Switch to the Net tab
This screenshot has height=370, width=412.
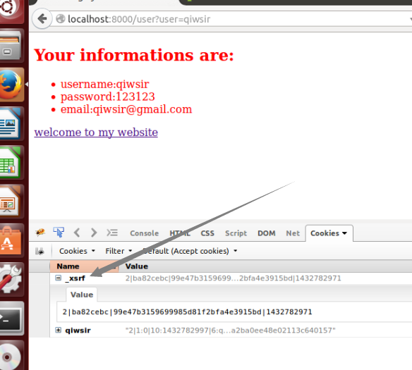click(x=293, y=233)
